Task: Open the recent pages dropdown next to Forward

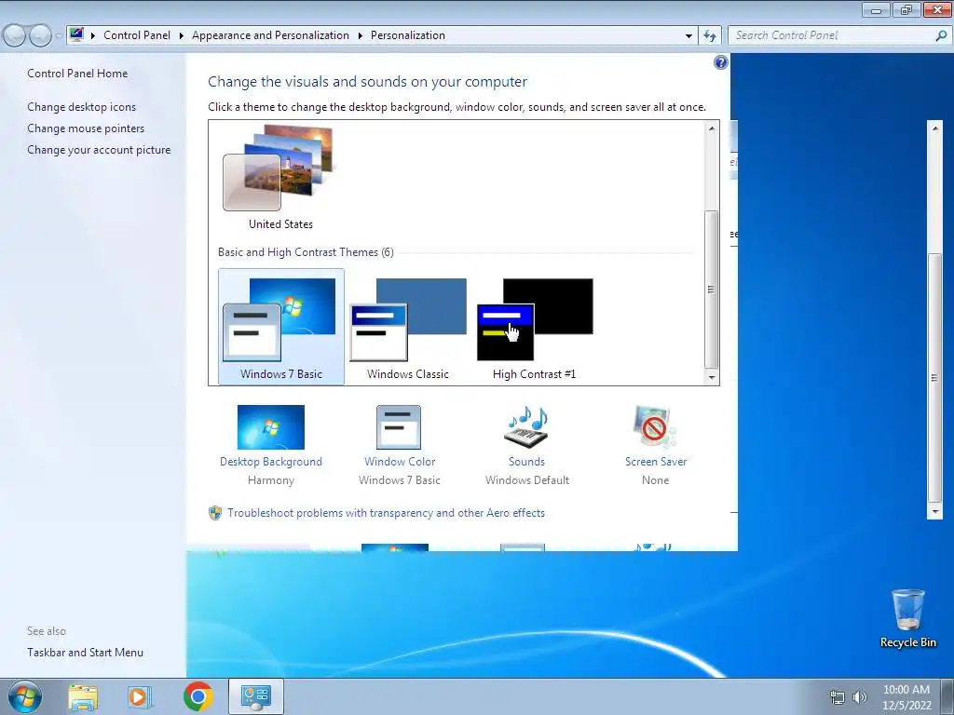Action: 59,36
